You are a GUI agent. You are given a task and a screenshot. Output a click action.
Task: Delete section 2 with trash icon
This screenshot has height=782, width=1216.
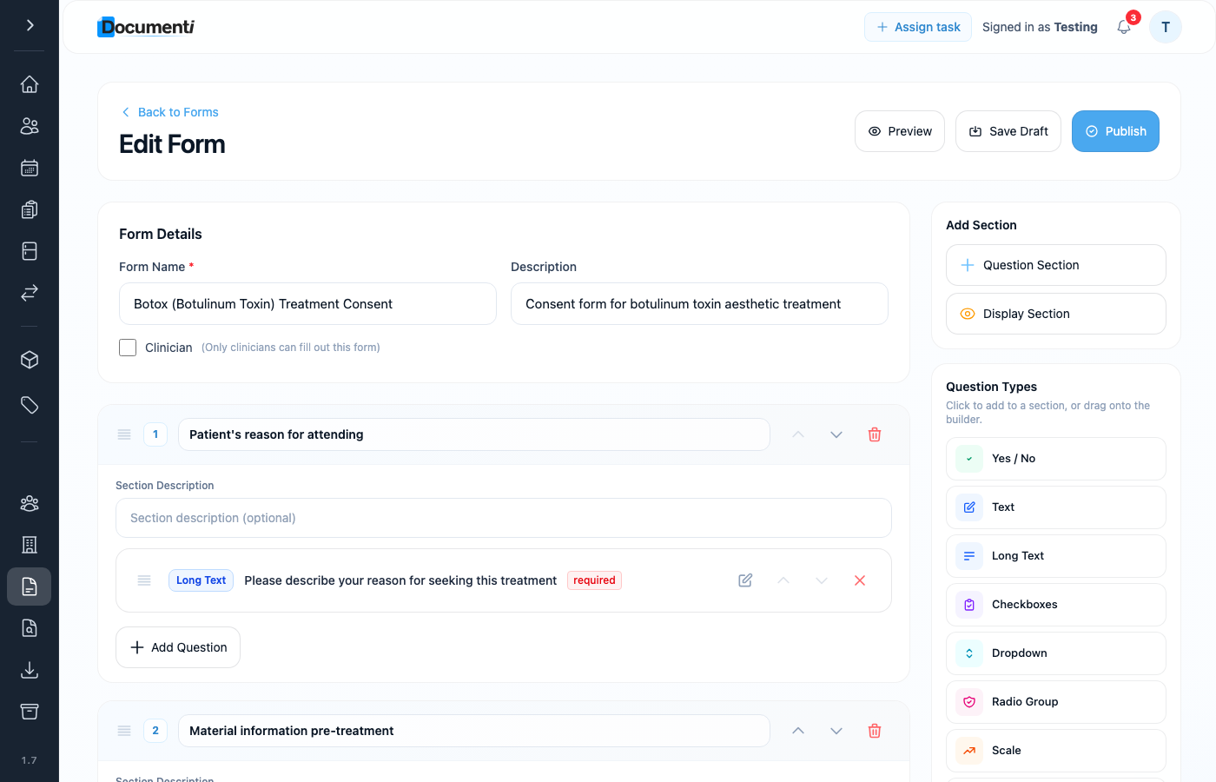875,731
